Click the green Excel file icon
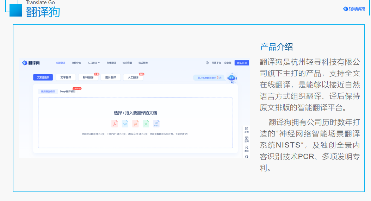The width and height of the screenshot is (371, 201). [146, 124]
